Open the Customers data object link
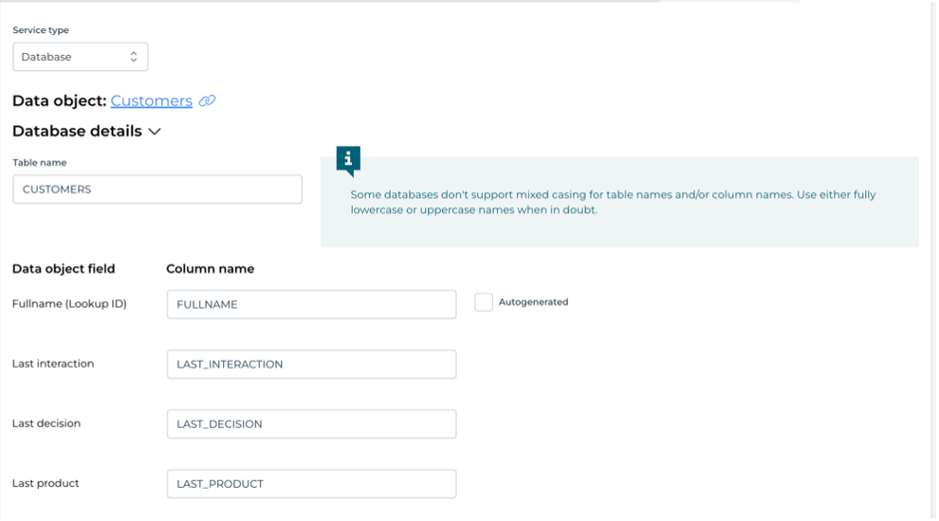 [152, 100]
